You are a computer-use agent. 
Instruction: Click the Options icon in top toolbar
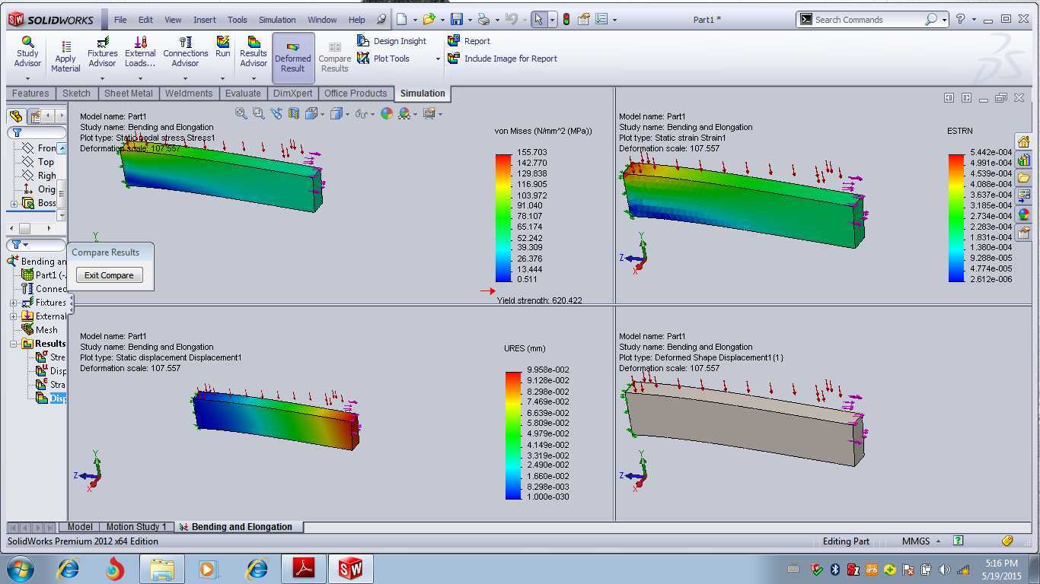click(x=601, y=20)
